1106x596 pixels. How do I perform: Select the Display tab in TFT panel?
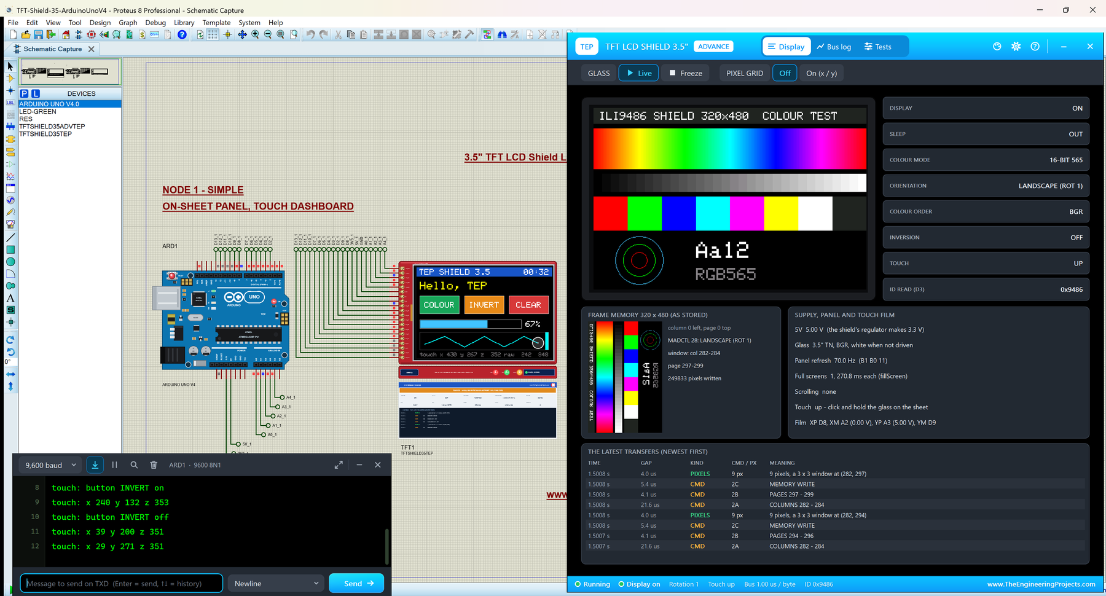tap(786, 47)
